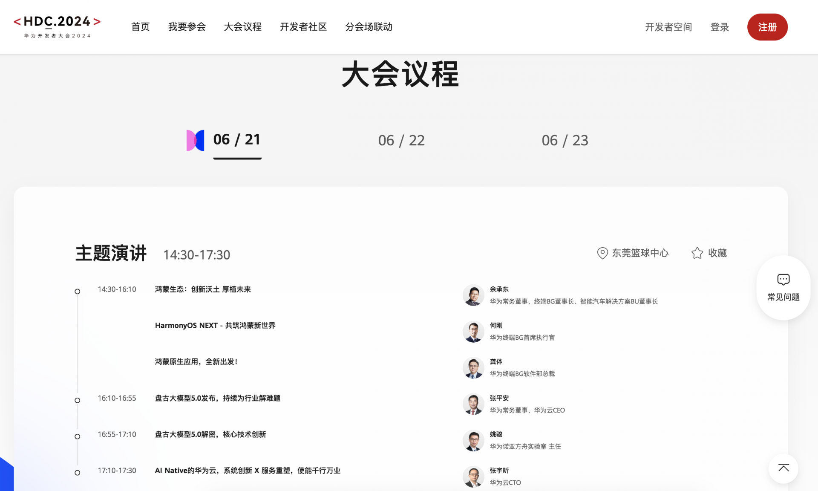
Task: Open the 我要参会 menu item
Action: pyautogui.click(x=187, y=27)
